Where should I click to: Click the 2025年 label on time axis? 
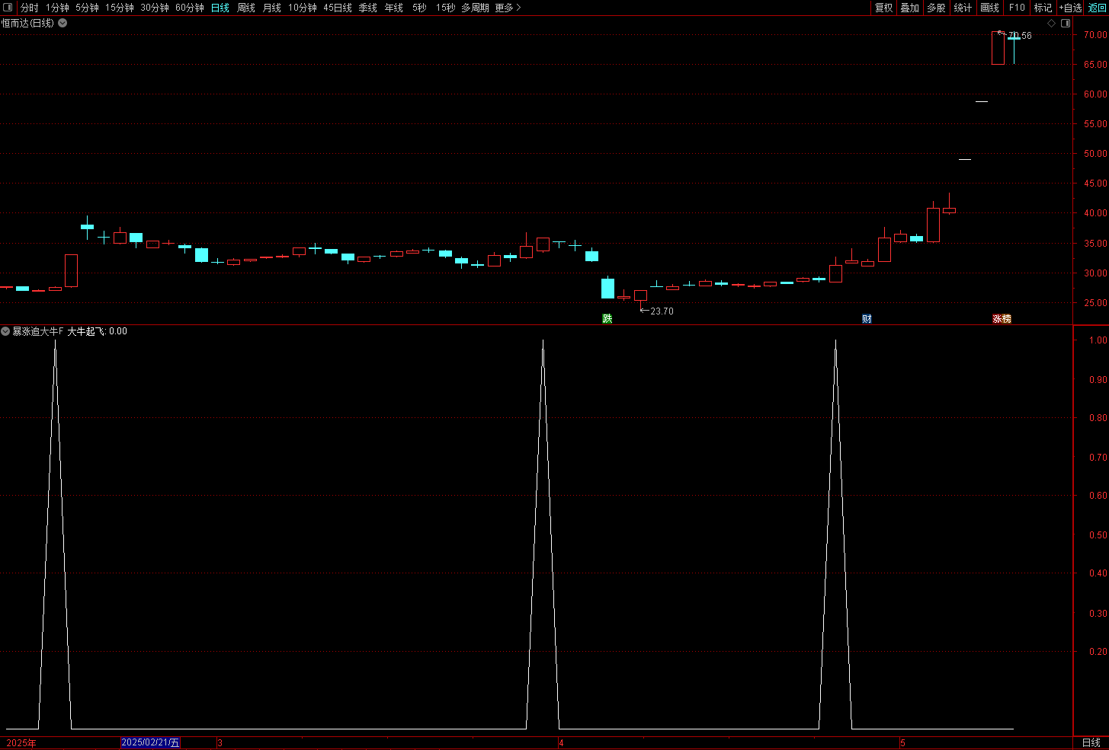21,743
